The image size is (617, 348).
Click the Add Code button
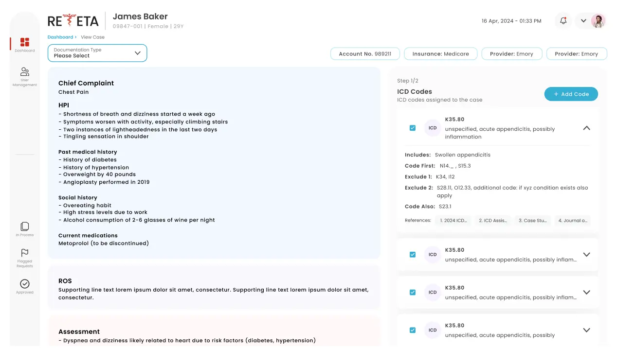tap(571, 94)
